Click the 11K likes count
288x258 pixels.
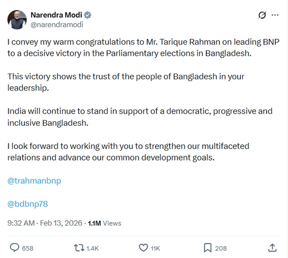(155, 248)
